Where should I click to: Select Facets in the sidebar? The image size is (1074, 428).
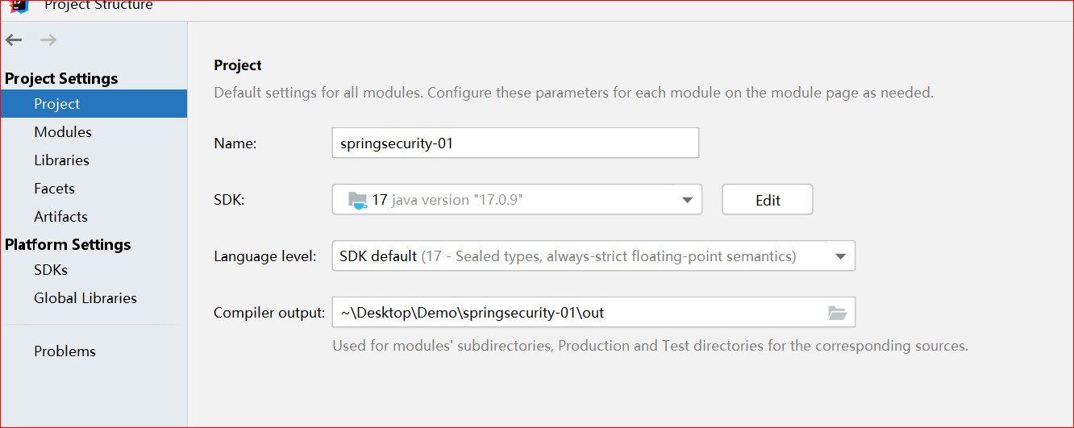pyautogui.click(x=54, y=189)
